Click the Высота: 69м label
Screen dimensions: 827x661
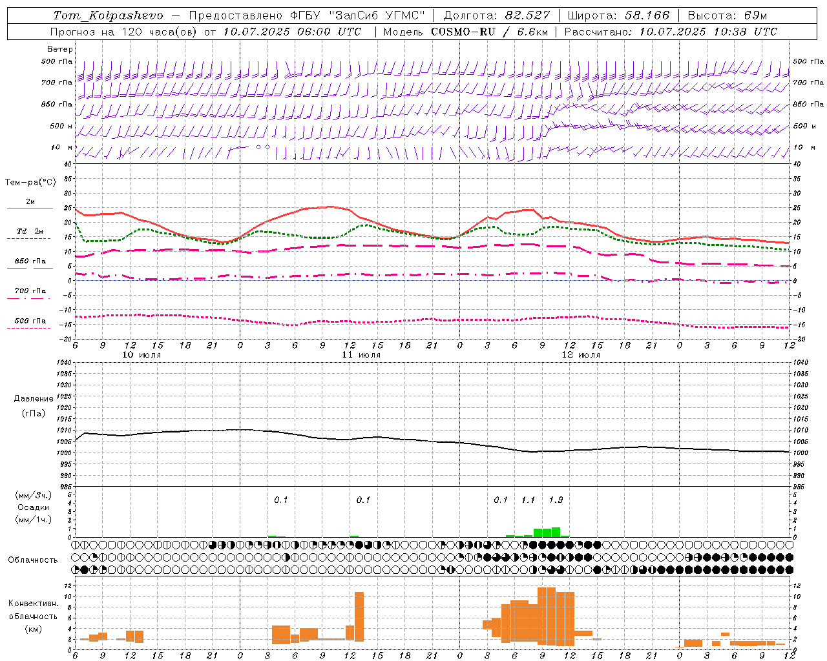coord(727,15)
